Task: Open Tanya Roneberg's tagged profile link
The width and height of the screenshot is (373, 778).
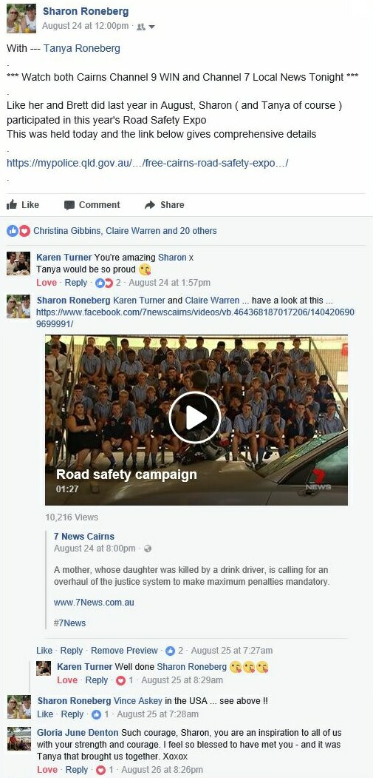Action: tap(82, 48)
